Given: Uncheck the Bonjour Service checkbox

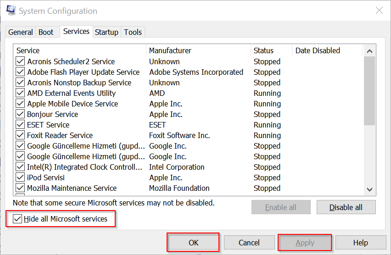Looking at the screenshot, I should (x=20, y=114).
